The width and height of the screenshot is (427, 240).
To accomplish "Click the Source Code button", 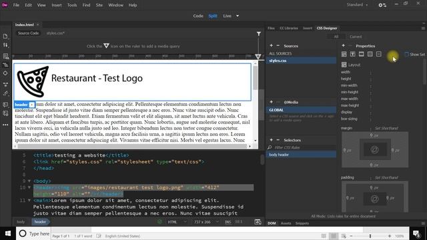I will 28,33.
